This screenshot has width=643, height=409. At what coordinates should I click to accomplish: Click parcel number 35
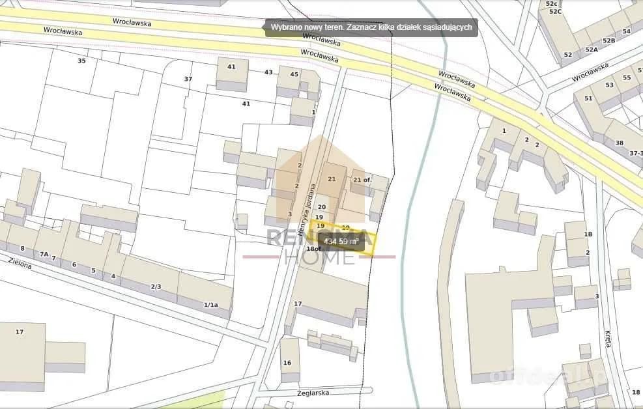click(81, 61)
